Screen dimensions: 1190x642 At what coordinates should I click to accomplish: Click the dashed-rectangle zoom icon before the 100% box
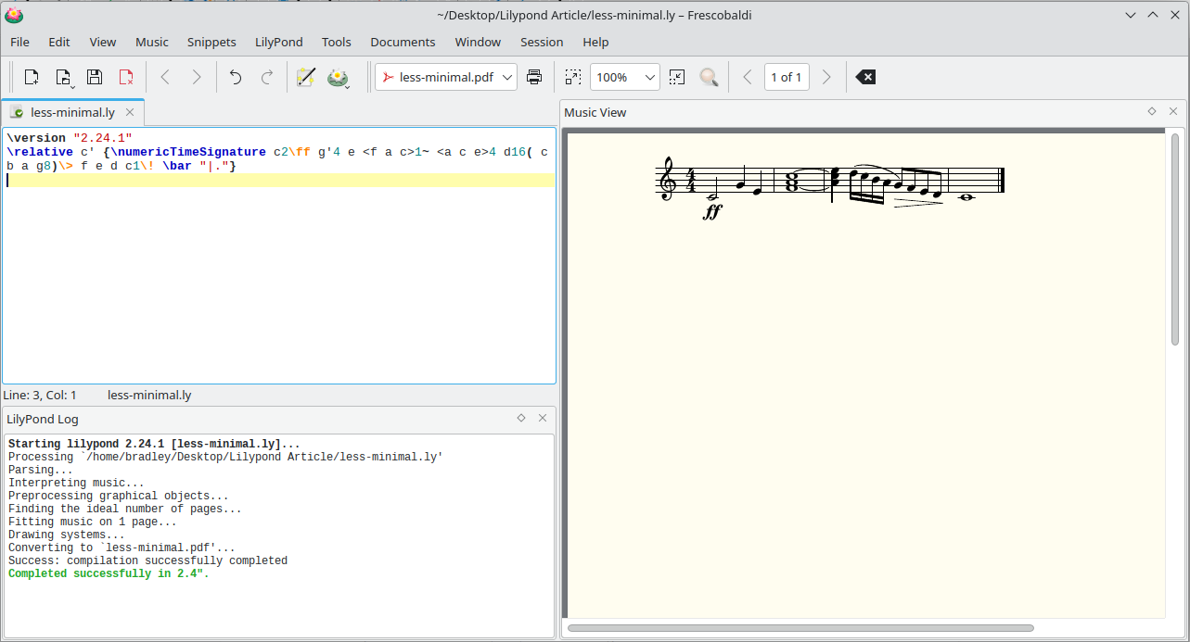click(573, 78)
